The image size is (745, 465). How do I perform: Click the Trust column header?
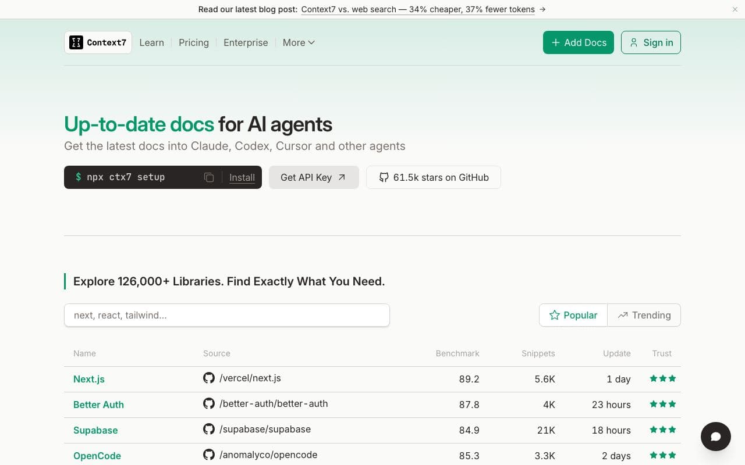(662, 353)
